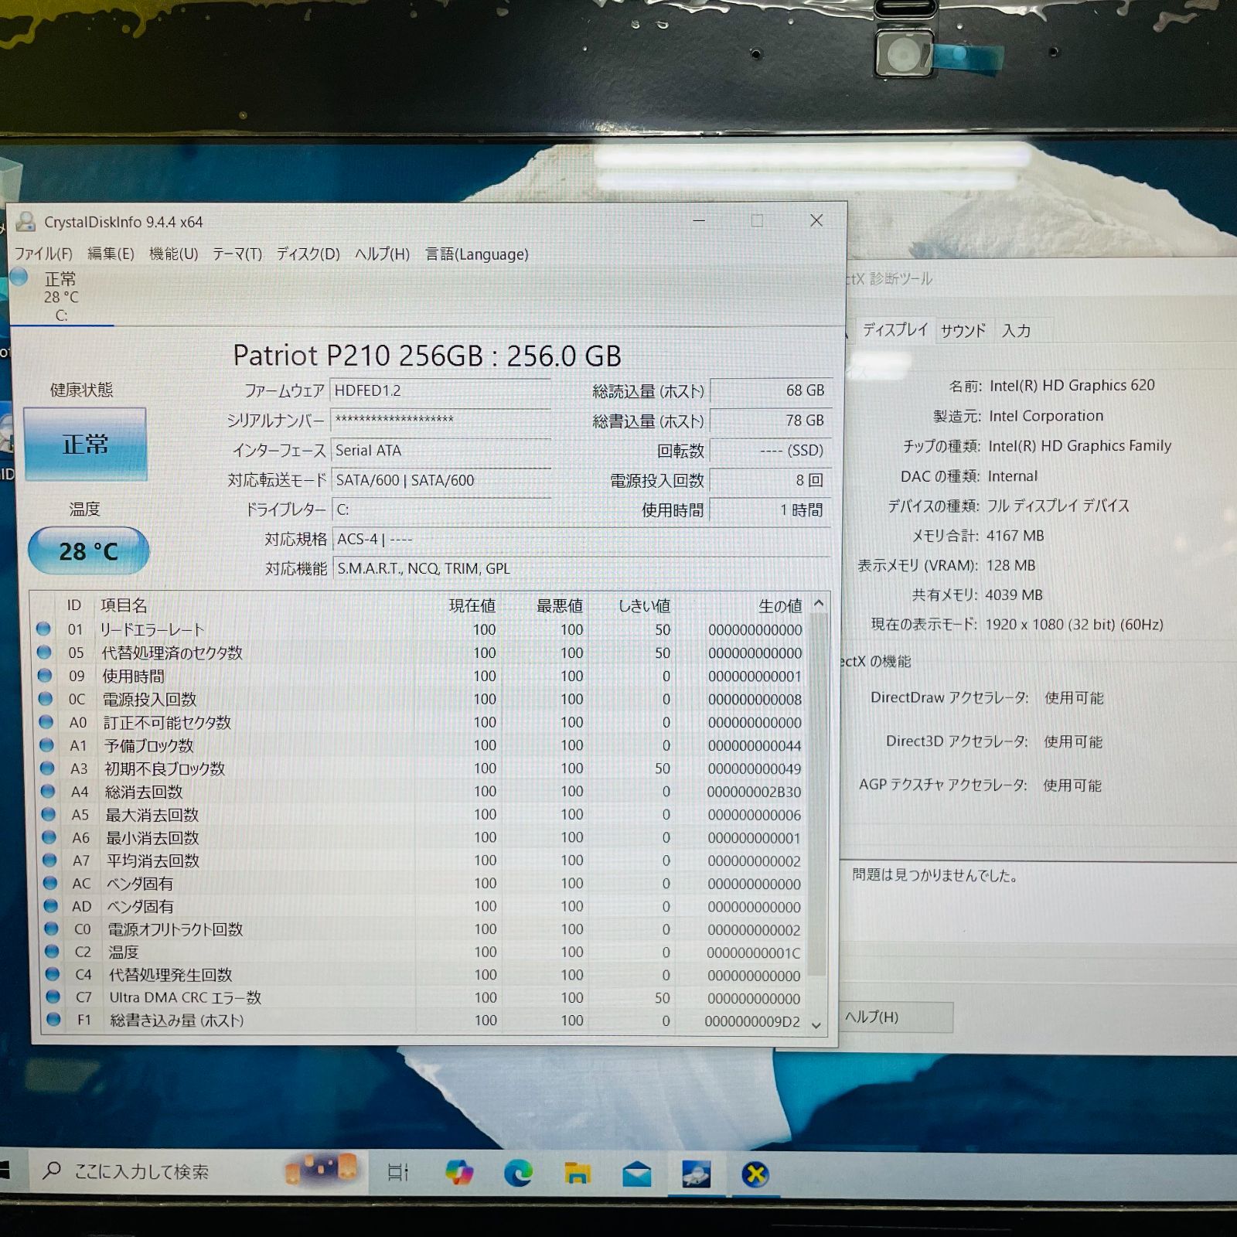
Task: Click the status dot for A1 予備ブロック数
Action: pyautogui.click(x=47, y=745)
